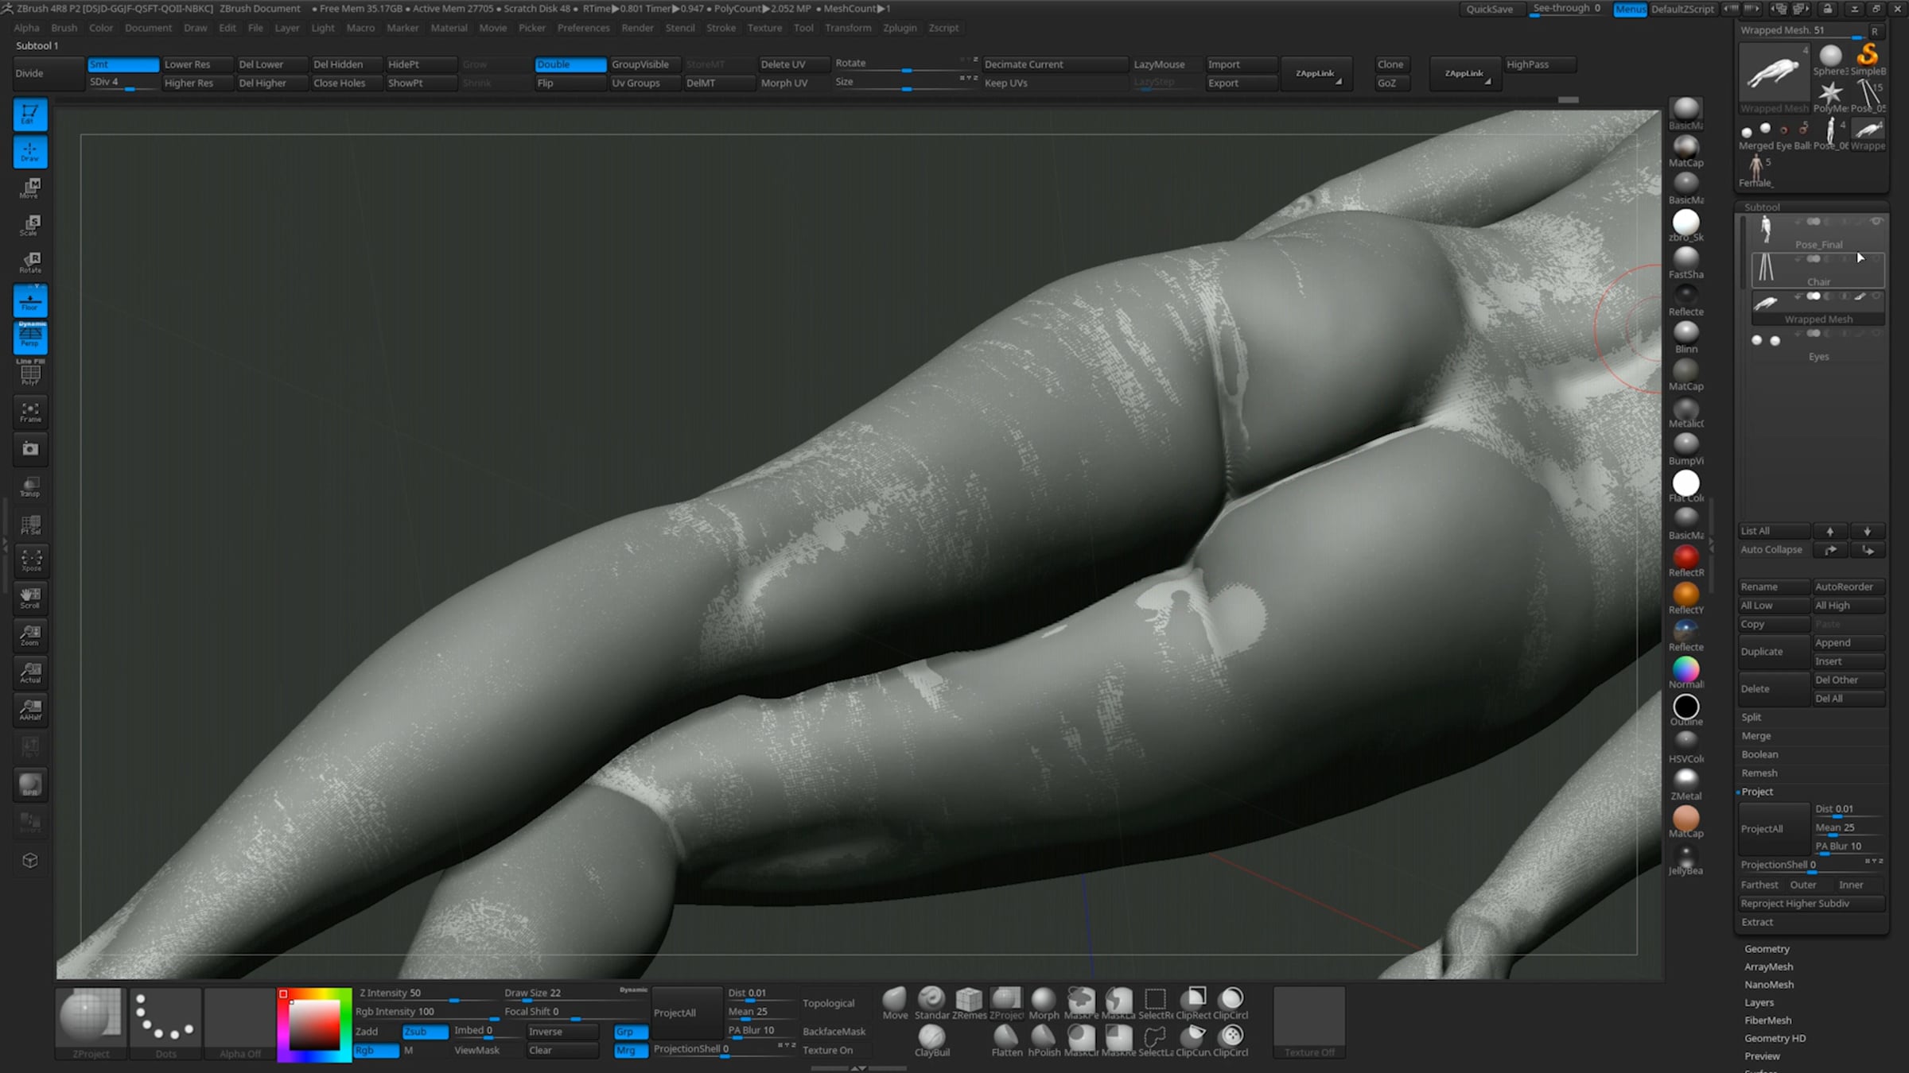Click the ProjectAll button in Subtool panel
The width and height of the screenshot is (1909, 1073).
pyautogui.click(x=1773, y=829)
